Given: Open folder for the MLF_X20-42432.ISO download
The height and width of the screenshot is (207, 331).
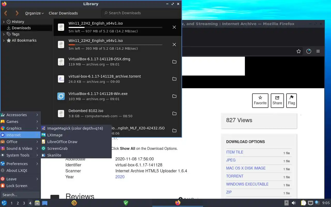Looking at the screenshot, I should click(x=174, y=131).
